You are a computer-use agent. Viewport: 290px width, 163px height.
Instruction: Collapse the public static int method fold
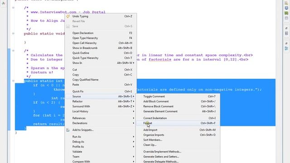click(13, 81)
